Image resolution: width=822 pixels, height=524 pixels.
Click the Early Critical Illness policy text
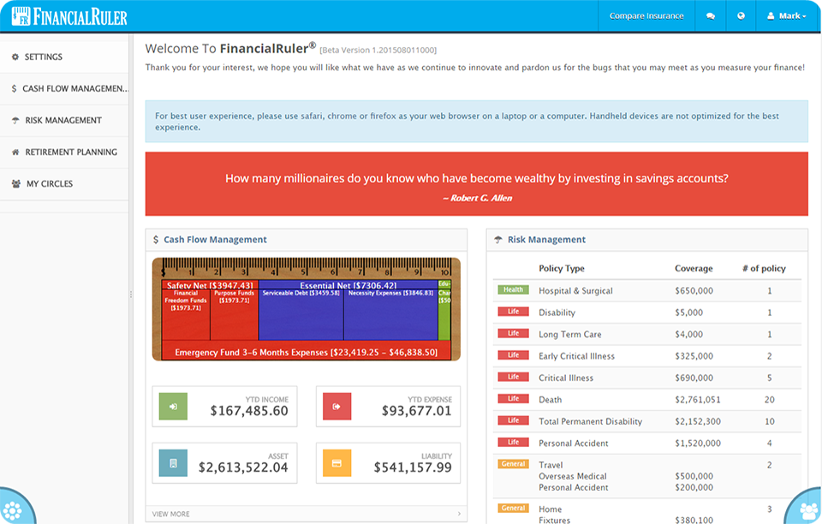pyautogui.click(x=576, y=356)
